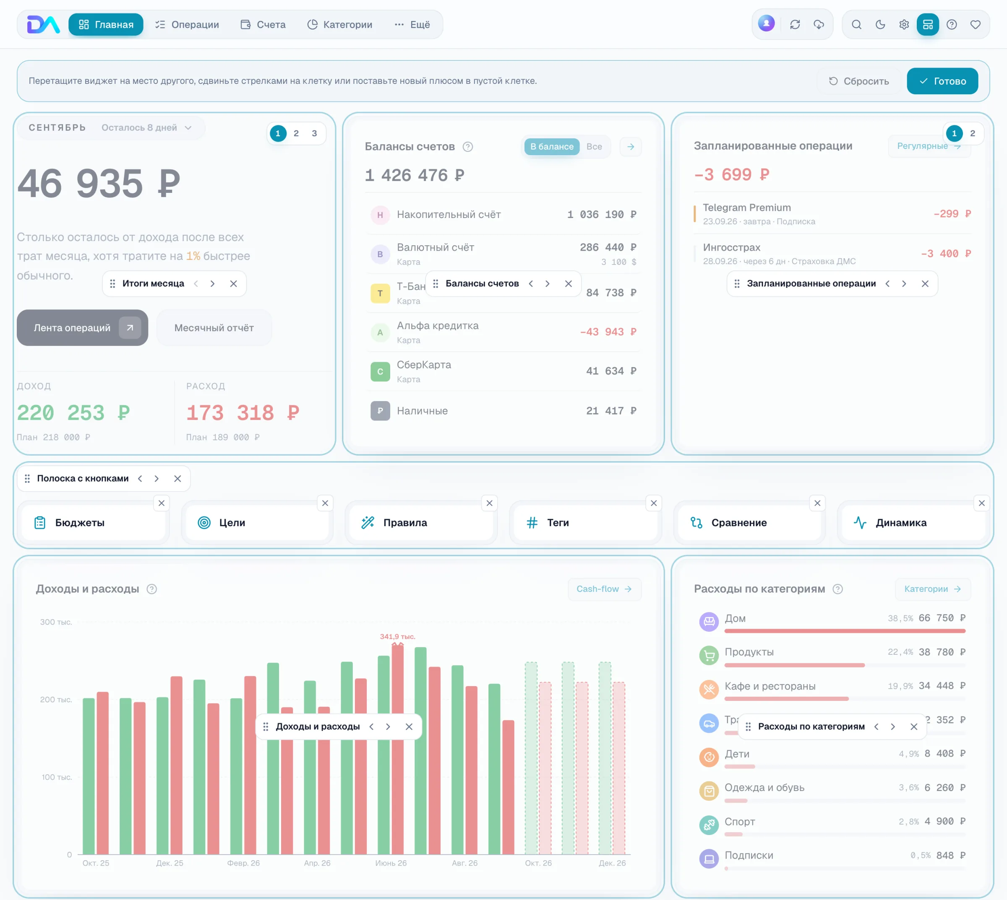
Task: Move Полоска с кнопками left
Action: (140, 478)
